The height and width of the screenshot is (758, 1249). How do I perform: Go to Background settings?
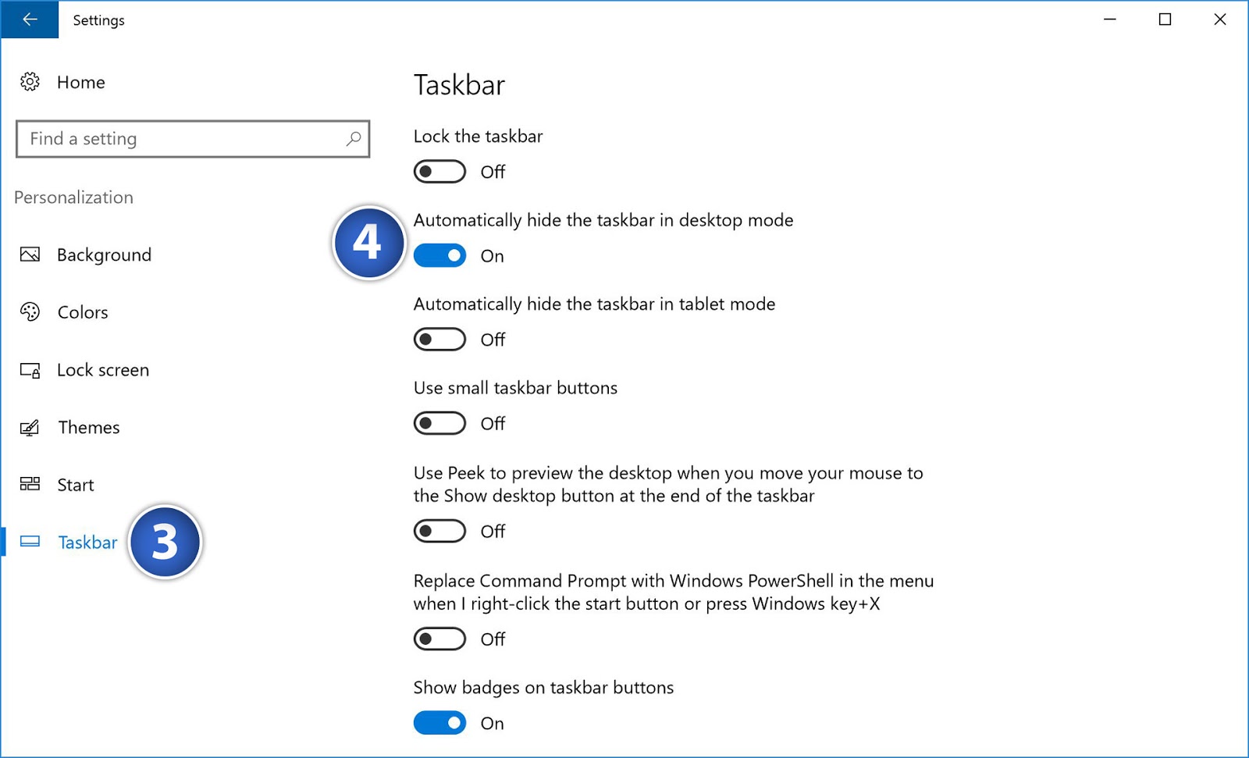pyautogui.click(x=104, y=255)
